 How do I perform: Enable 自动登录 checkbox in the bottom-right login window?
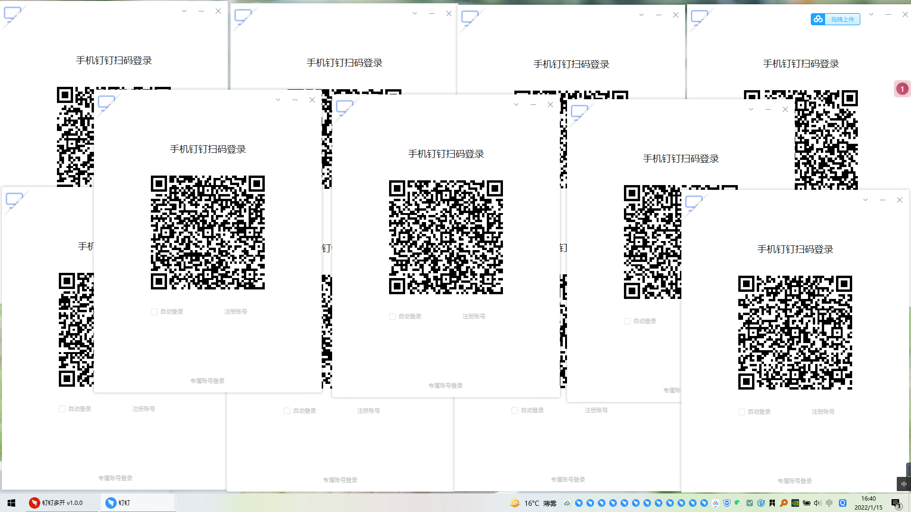coord(742,412)
